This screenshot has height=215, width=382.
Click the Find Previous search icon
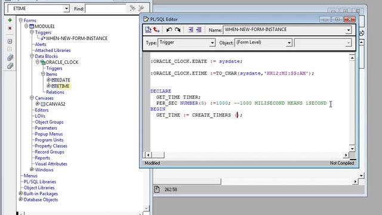point(141,8)
